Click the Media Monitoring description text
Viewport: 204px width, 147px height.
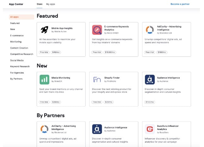(x=61, y=91)
